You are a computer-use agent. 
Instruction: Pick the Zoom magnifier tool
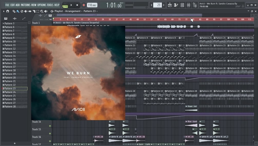click(42, 11)
